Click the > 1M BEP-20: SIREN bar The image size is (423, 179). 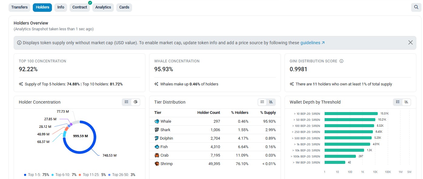pos(335,162)
